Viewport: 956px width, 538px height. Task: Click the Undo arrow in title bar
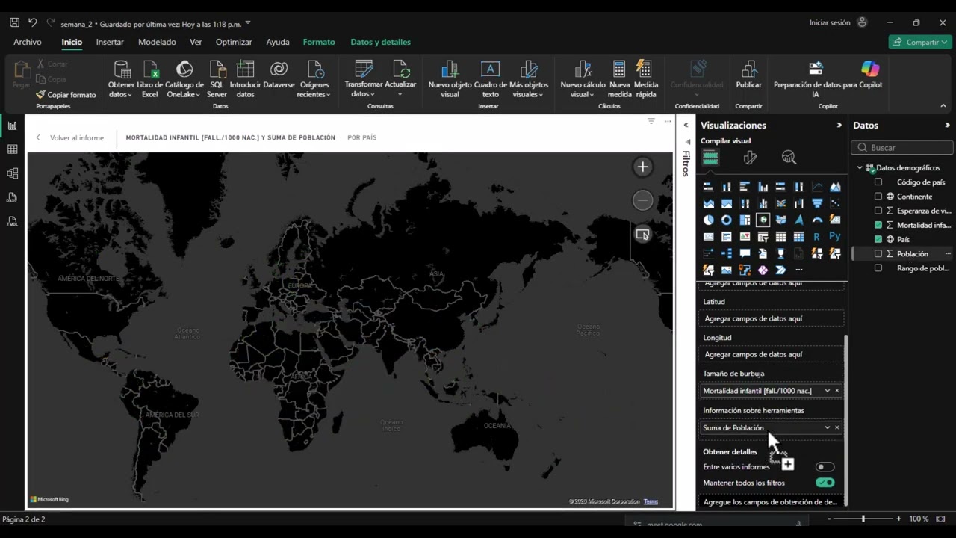(32, 22)
